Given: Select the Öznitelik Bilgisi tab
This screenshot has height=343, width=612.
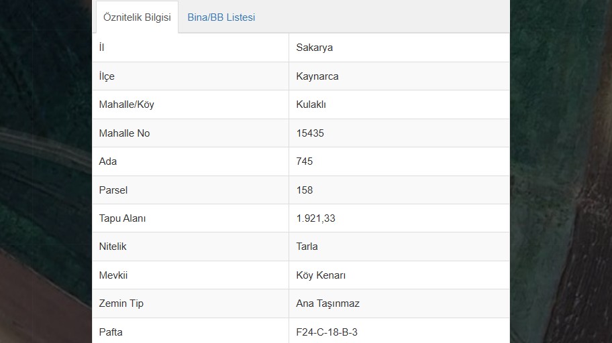Looking at the screenshot, I should pyautogui.click(x=137, y=17).
